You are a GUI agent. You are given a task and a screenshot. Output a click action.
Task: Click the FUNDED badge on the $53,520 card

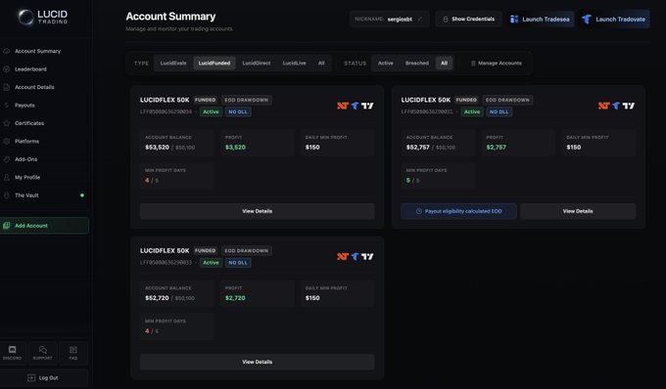point(205,100)
